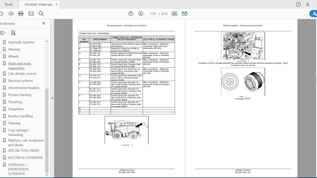The height and width of the screenshot is (178, 317).
Task: Click bookmarks scrollbar down arrow
Action: point(47,175)
